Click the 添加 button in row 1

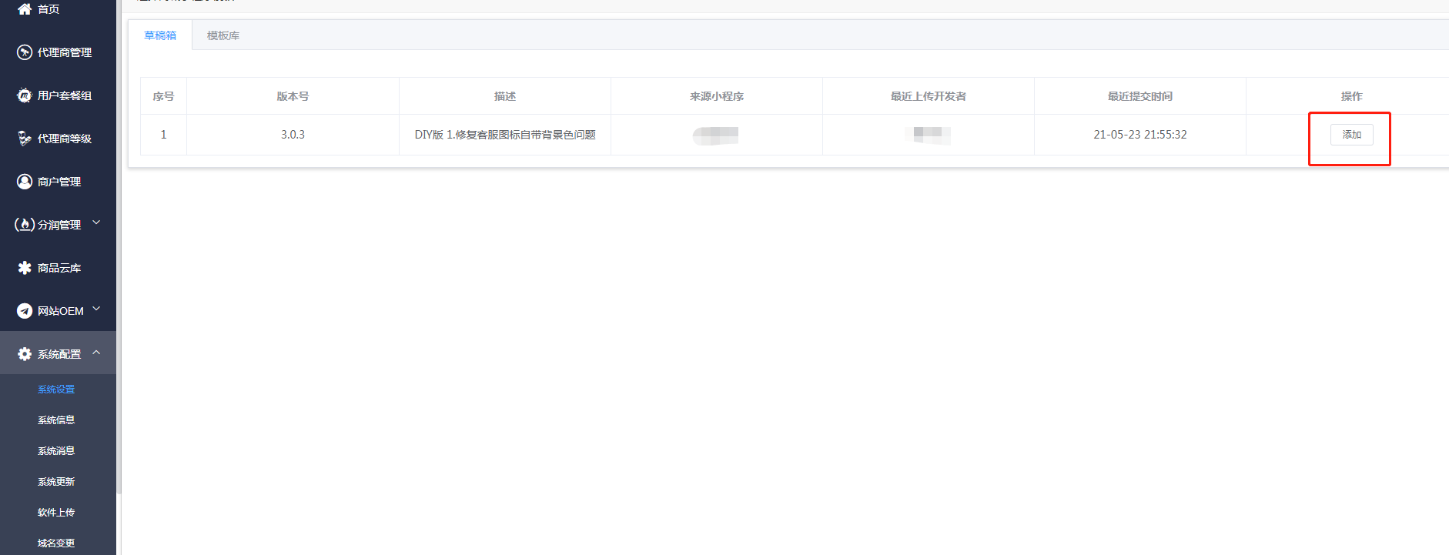click(x=1351, y=135)
